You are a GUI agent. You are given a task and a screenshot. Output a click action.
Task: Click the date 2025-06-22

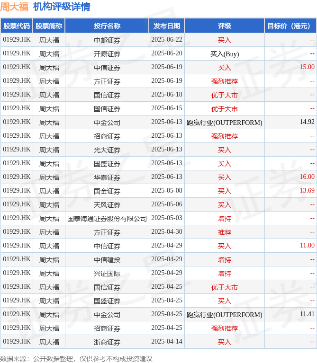[x=167, y=40]
